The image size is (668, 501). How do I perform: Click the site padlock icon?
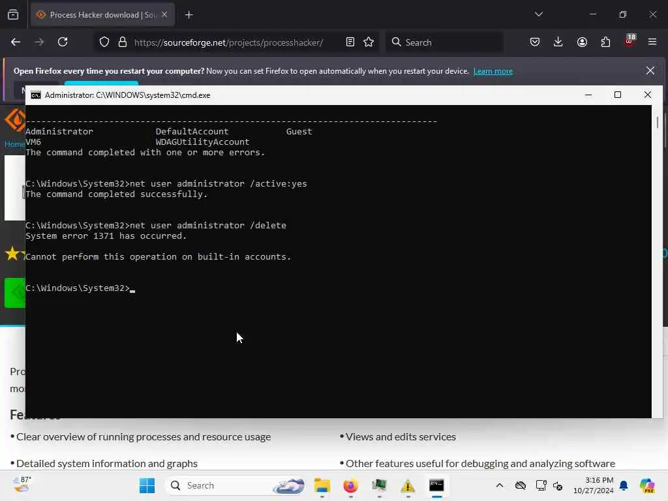(123, 42)
